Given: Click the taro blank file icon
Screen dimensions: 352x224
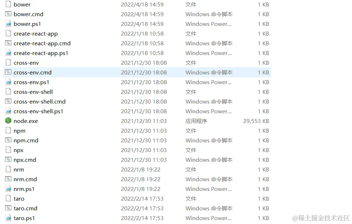Looking at the screenshot, I should (8, 198).
